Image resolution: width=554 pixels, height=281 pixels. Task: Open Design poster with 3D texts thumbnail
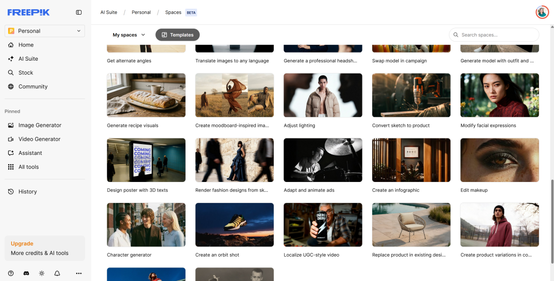click(146, 160)
